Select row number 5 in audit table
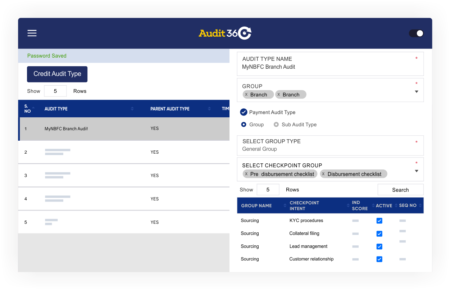Viewport: 450px width, 290px height. point(124,222)
